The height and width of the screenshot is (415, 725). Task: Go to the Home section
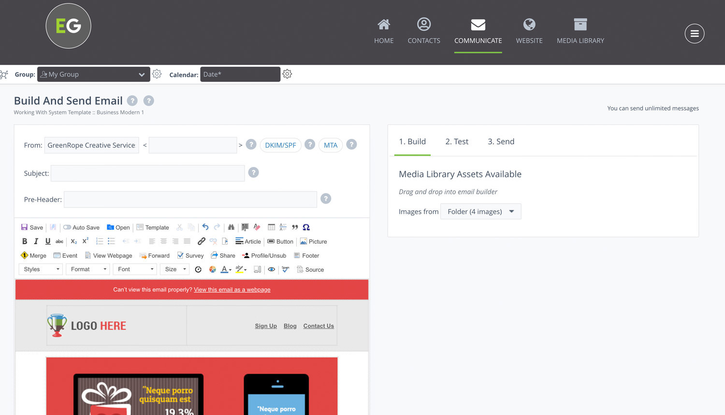pyautogui.click(x=384, y=31)
